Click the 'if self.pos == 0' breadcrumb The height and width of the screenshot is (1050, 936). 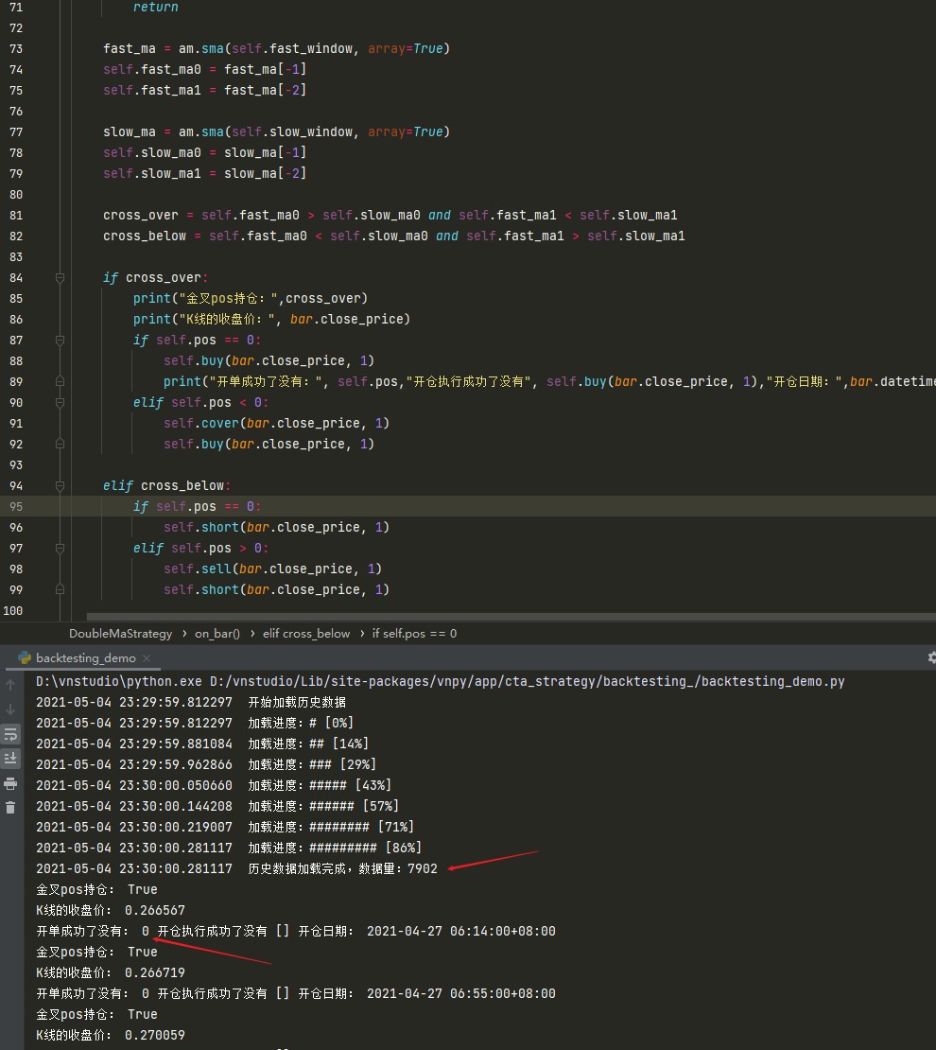click(414, 634)
